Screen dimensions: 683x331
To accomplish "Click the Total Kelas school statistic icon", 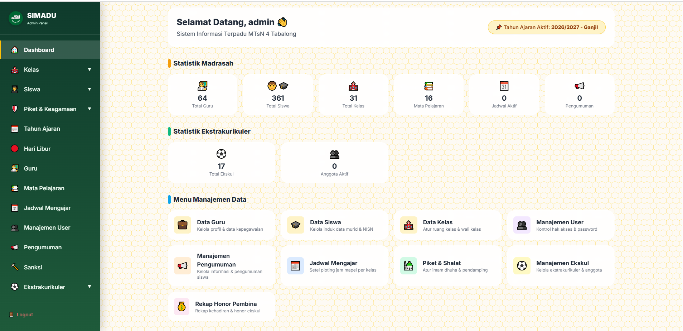I will point(353,86).
